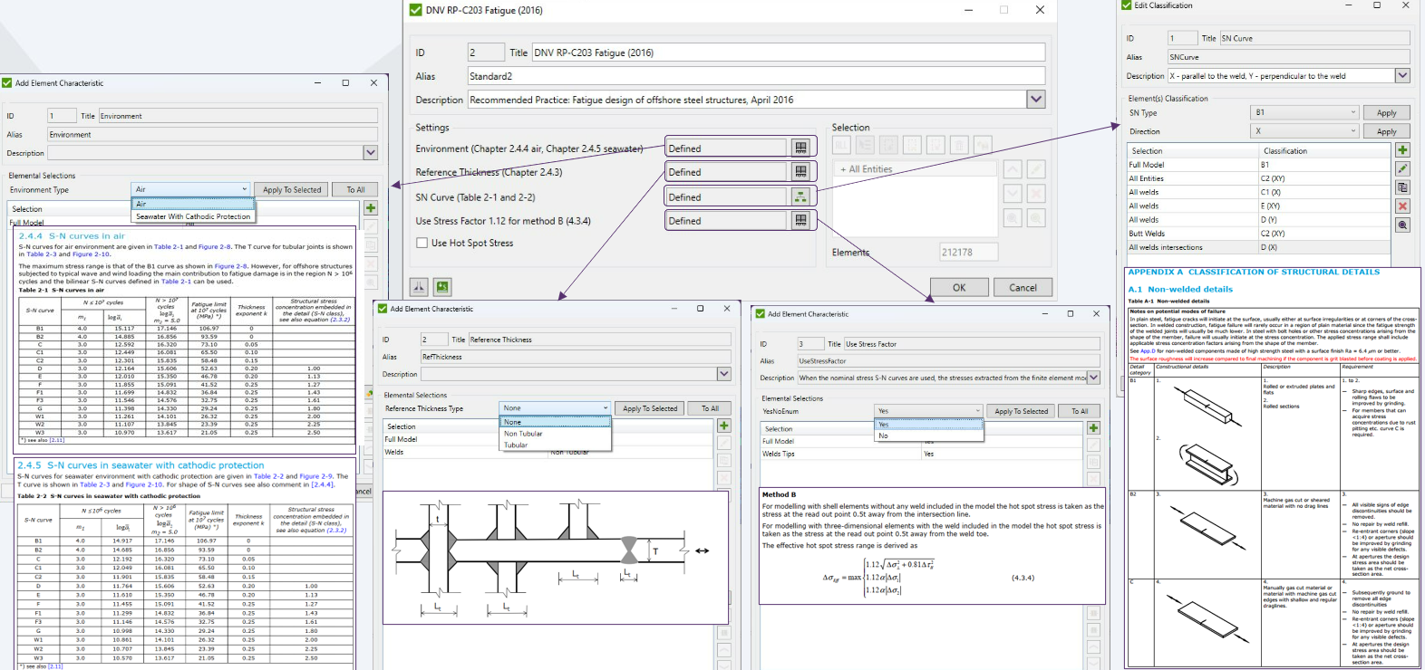Viewport: 1425px width, 670px height.
Task: Open the Use Stress Factor table icon
Action: coord(800,220)
